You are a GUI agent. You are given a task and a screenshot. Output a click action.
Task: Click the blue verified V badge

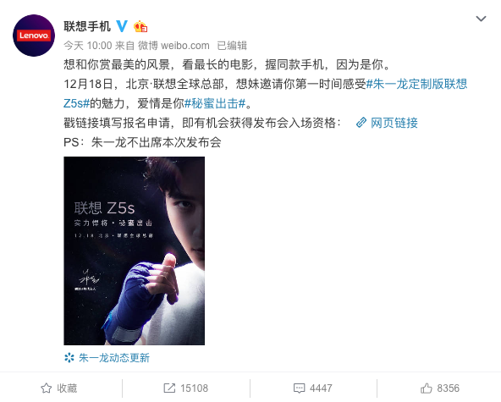122,26
